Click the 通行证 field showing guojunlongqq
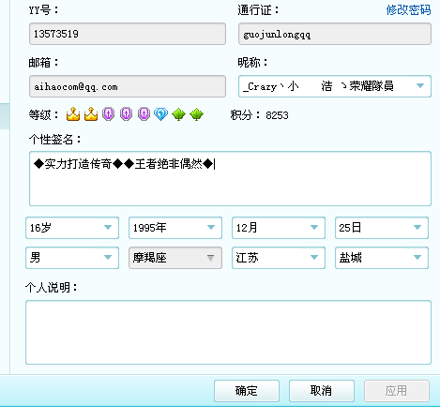This screenshot has width=440, height=420. click(x=335, y=34)
